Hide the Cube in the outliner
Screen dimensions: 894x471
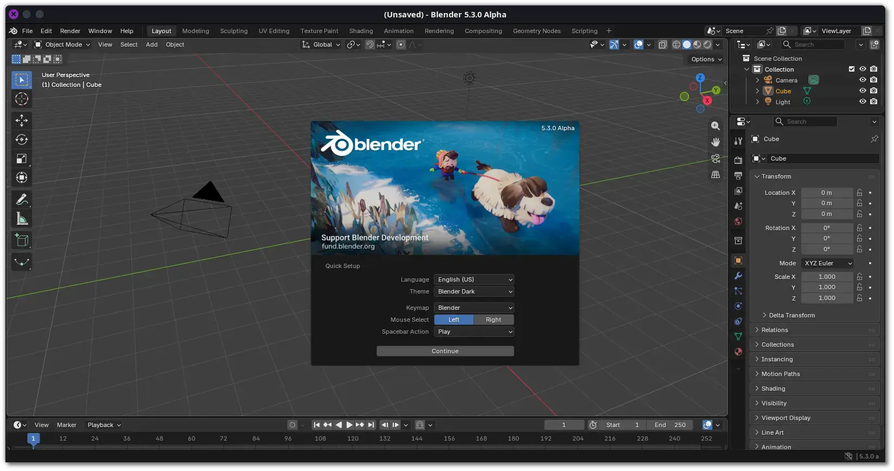pos(863,91)
